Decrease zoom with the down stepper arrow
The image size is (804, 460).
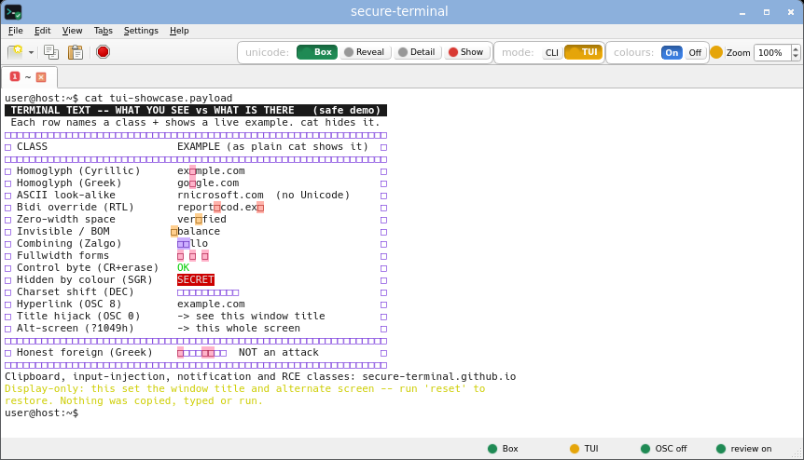[796, 56]
